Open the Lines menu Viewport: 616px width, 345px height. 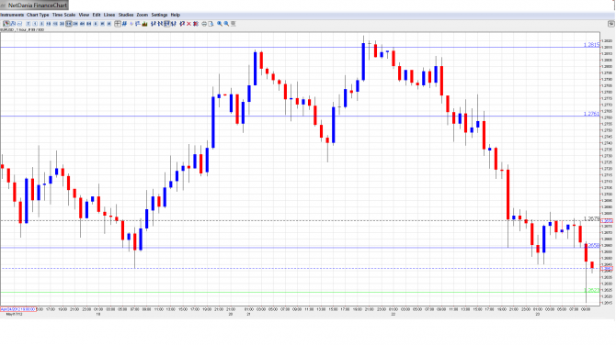tap(109, 15)
